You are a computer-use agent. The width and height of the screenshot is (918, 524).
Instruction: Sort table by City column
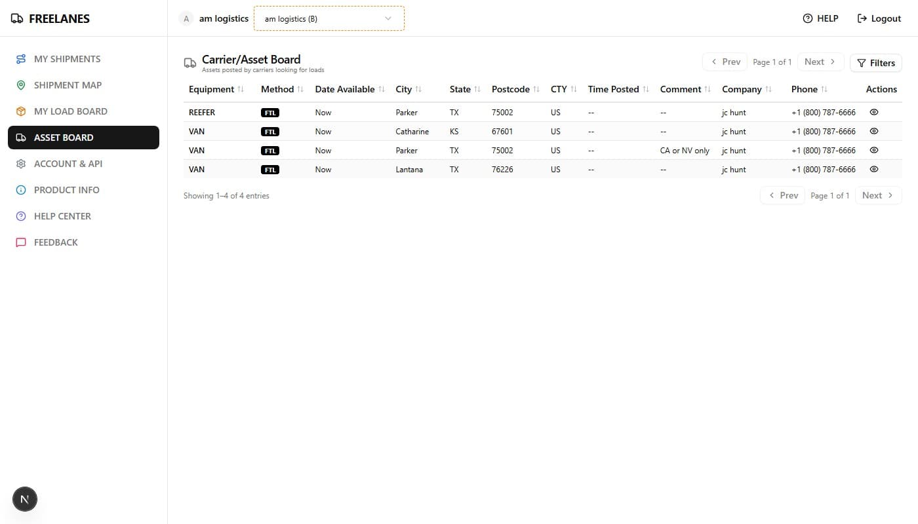409,89
